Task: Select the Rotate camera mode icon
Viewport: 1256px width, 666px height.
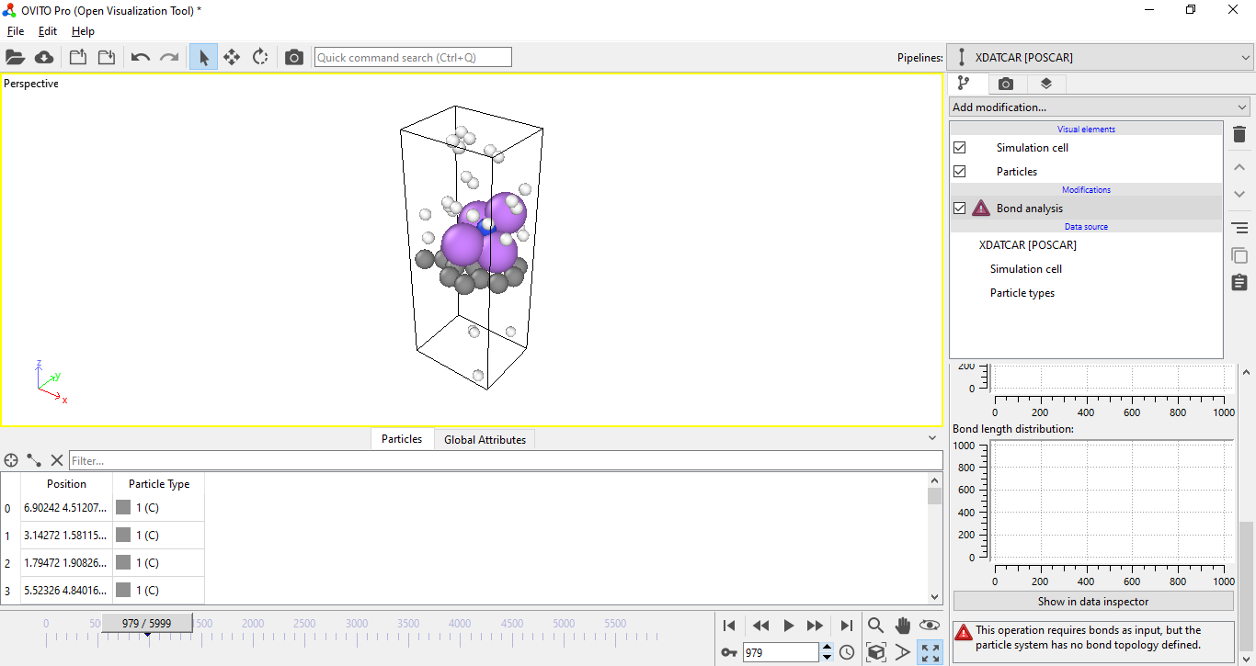Action: click(260, 57)
